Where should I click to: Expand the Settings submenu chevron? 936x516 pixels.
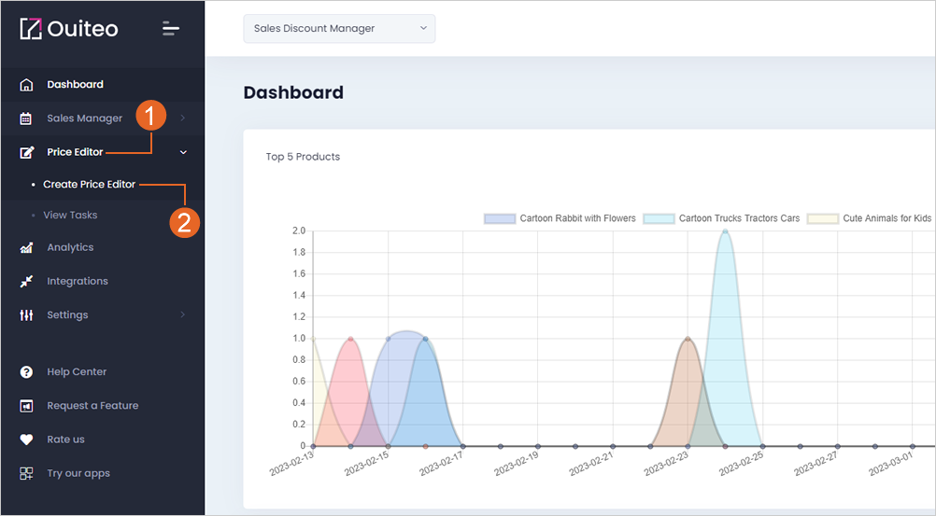pyautogui.click(x=183, y=314)
